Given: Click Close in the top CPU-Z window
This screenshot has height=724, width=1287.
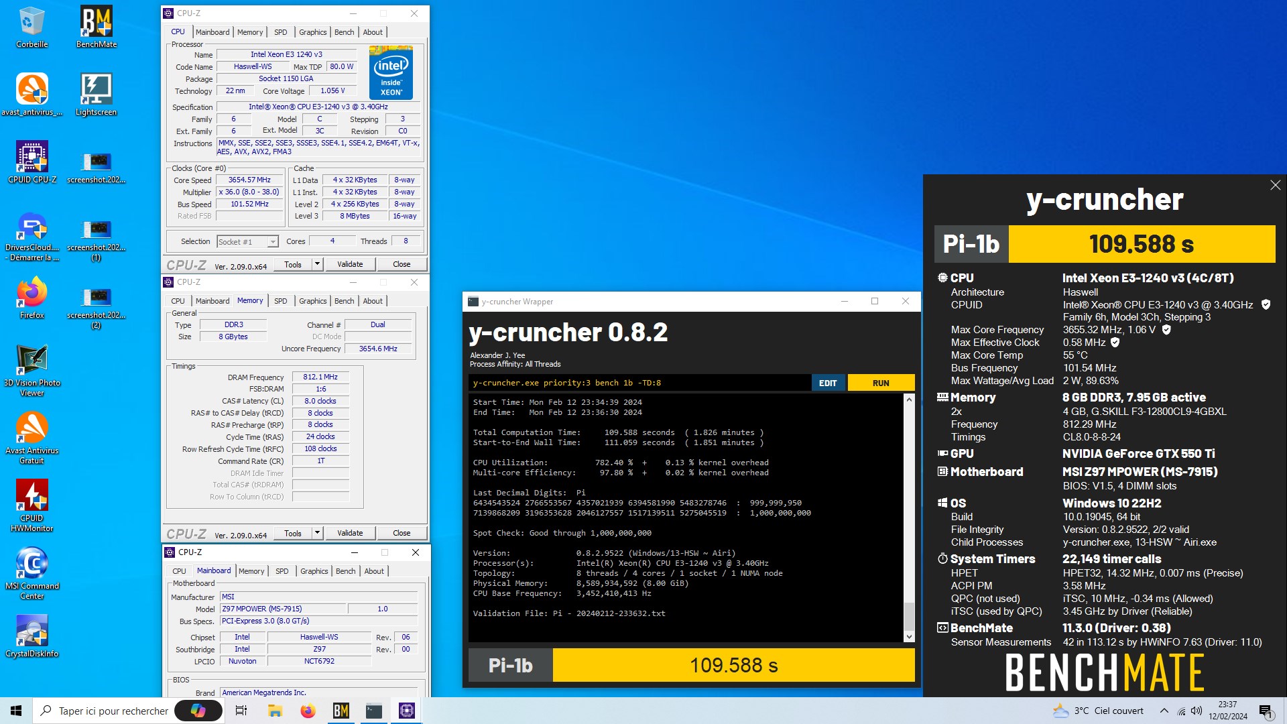Looking at the screenshot, I should click(x=402, y=264).
